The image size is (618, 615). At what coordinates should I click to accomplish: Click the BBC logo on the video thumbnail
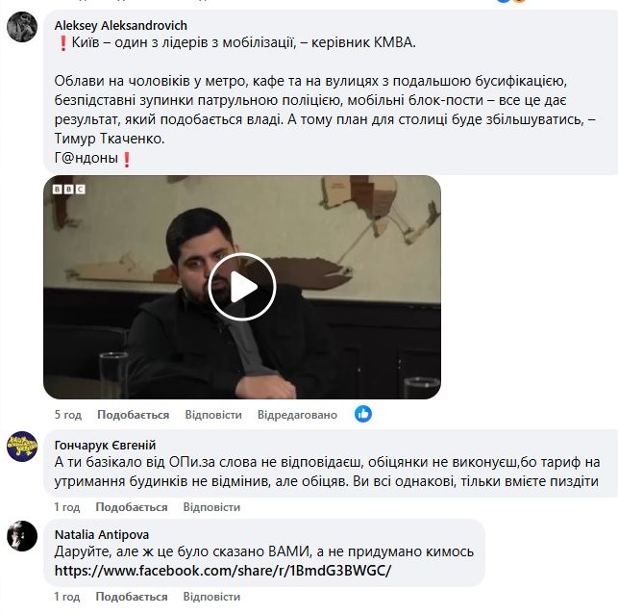pyautogui.click(x=69, y=190)
